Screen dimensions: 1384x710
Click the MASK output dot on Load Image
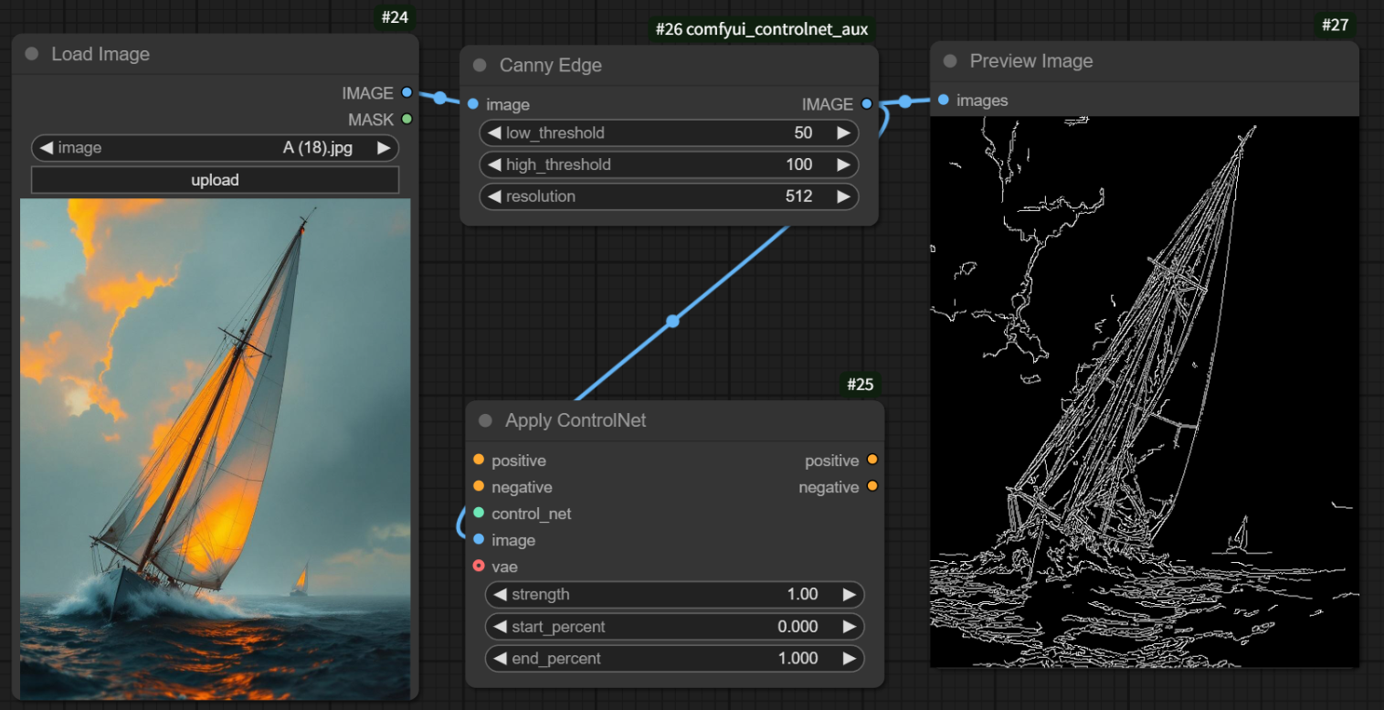click(x=407, y=119)
